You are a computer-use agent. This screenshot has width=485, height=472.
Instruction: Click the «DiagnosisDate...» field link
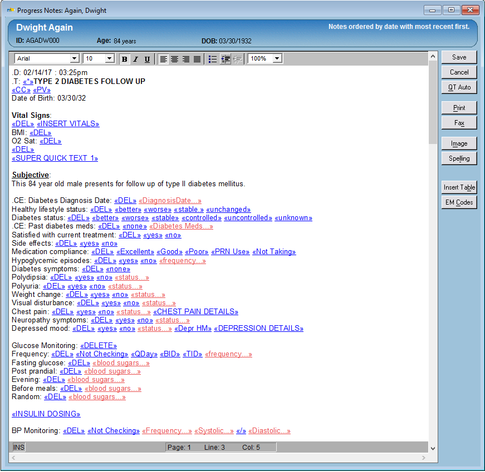(x=170, y=201)
